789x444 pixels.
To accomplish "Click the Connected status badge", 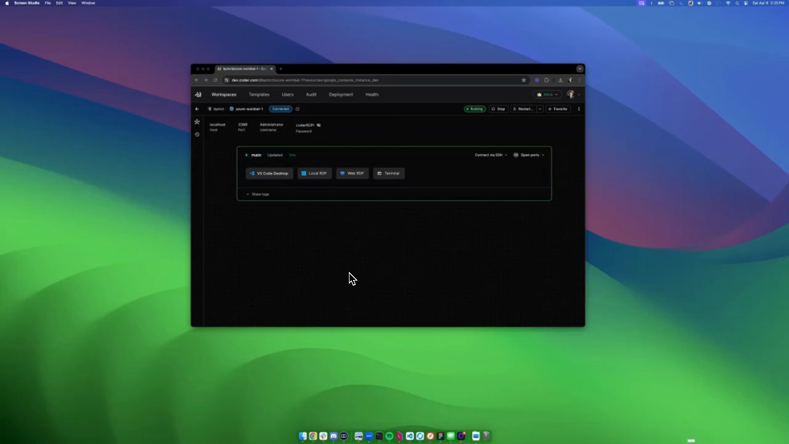I will tap(280, 109).
